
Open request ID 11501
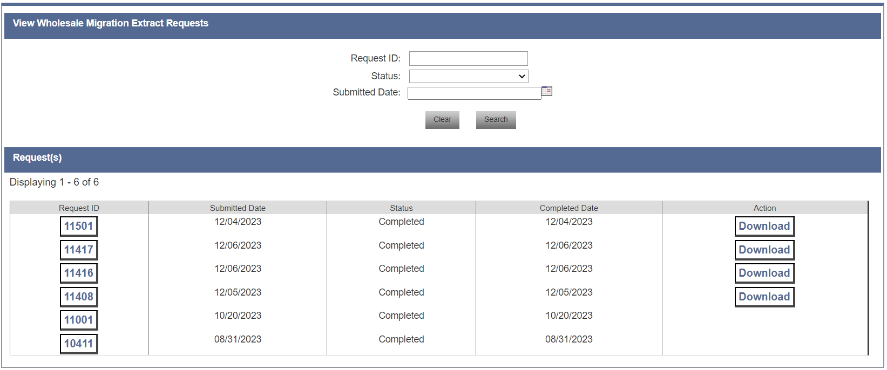coord(79,227)
